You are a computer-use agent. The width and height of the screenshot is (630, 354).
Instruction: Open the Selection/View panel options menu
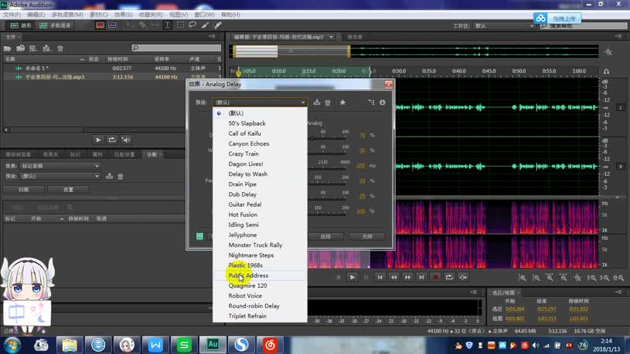coord(618,292)
